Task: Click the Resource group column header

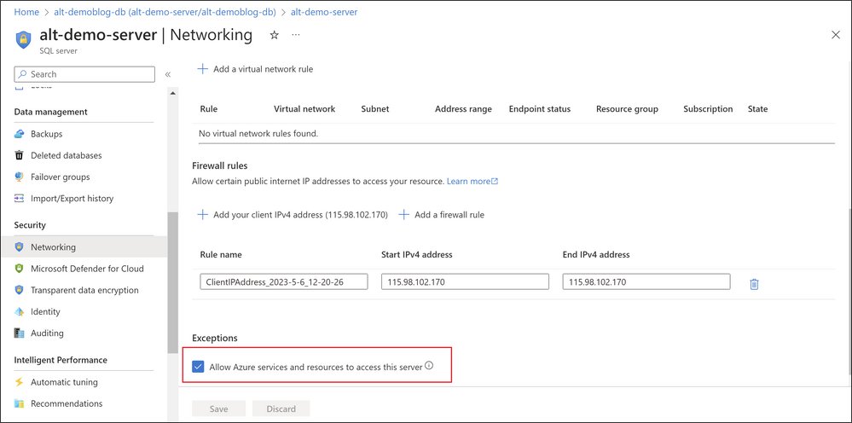Action: click(x=627, y=108)
